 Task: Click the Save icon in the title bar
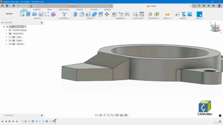[14, 6]
